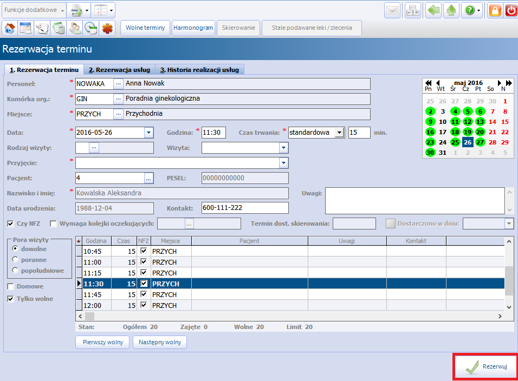Click the panel layout icon in toolbar
Screen dimensions: 518x381
(x=100, y=10)
